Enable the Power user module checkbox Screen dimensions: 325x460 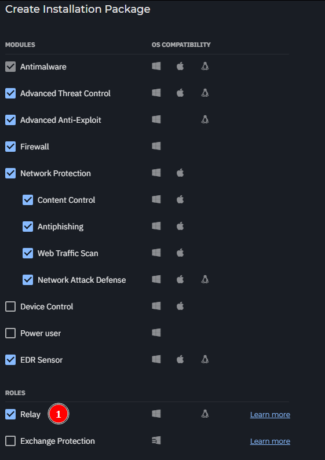[x=10, y=333]
